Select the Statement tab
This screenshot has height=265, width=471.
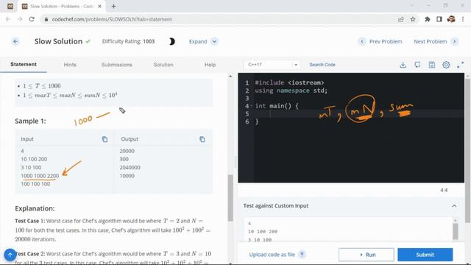(x=24, y=64)
